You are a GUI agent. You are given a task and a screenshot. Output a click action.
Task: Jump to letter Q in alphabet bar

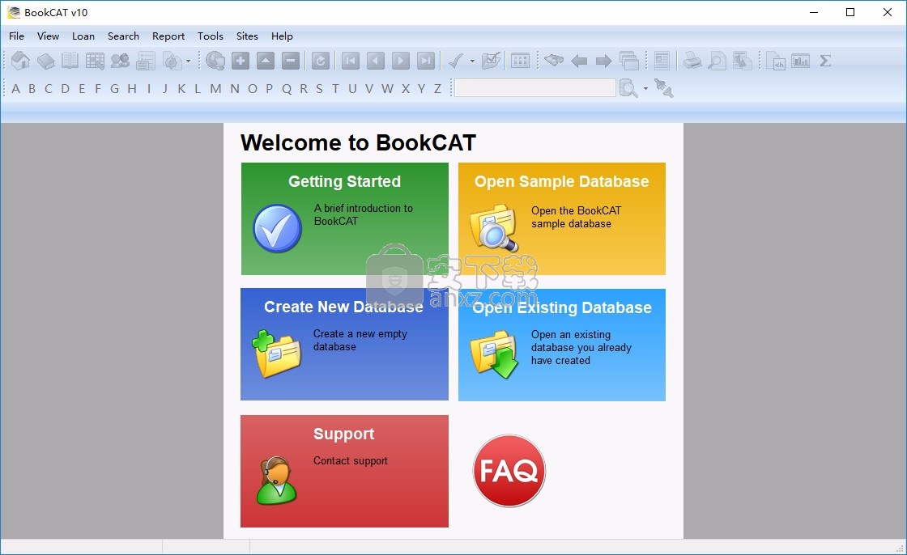coord(287,88)
